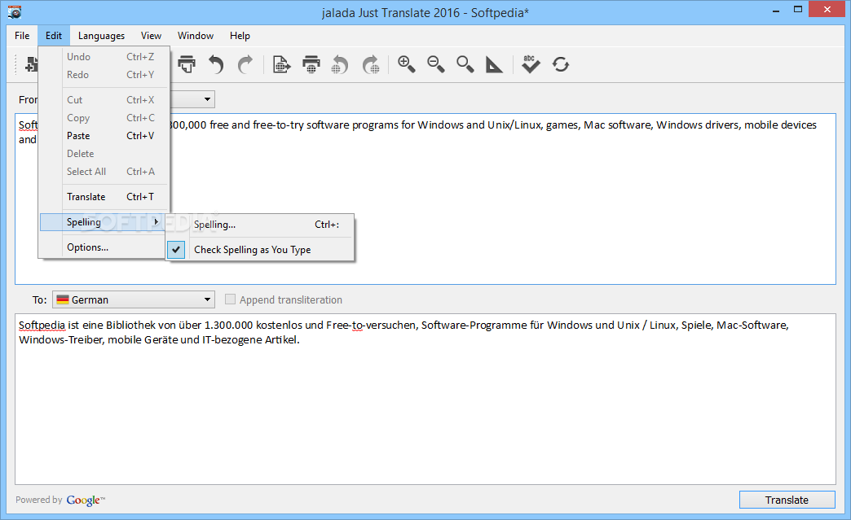This screenshot has width=851, height=520.
Task: Click the circular arrows translate icon
Action: pyautogui.click(x=561, y=64)
